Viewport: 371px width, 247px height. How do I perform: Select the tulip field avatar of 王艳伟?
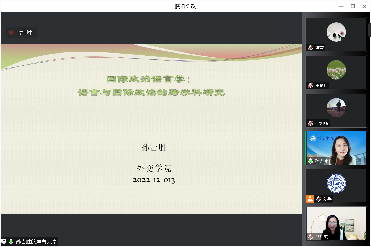click(336, 70)
